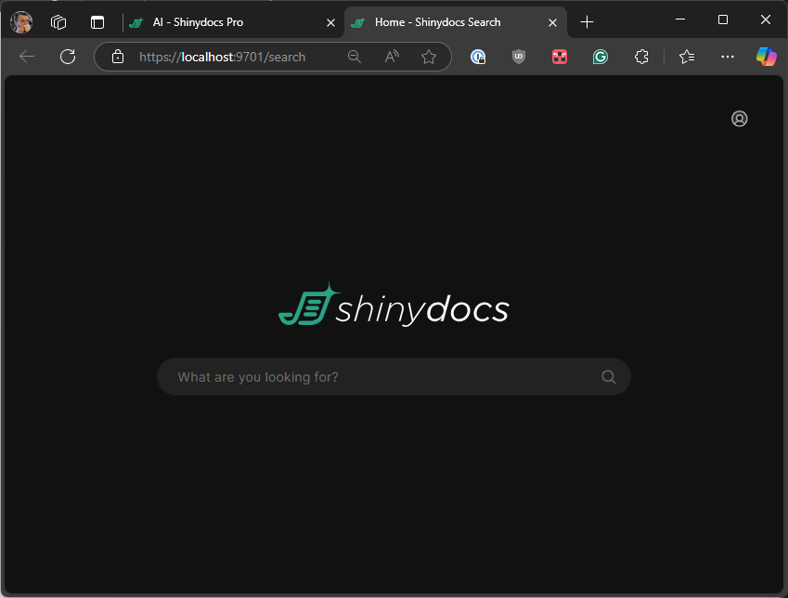Viewport: 788px width, 598px height.
Task: Switch to the 'AI - Shinydocs Pro' tab
Action: [223, 22]
